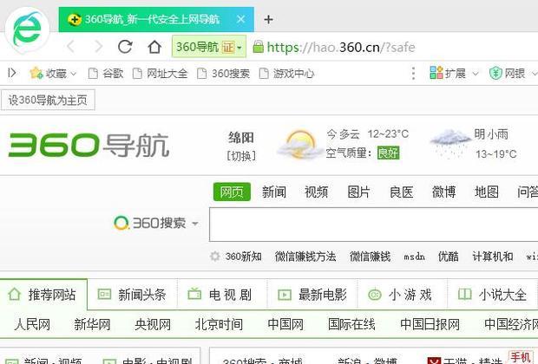Open the 收藏 favorites star
The image size is (538, 364).
click(36, 74)
